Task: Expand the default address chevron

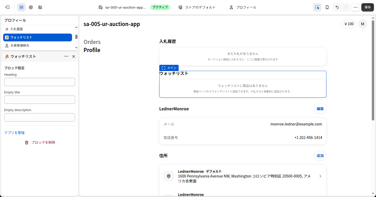Action: point(320,176)
